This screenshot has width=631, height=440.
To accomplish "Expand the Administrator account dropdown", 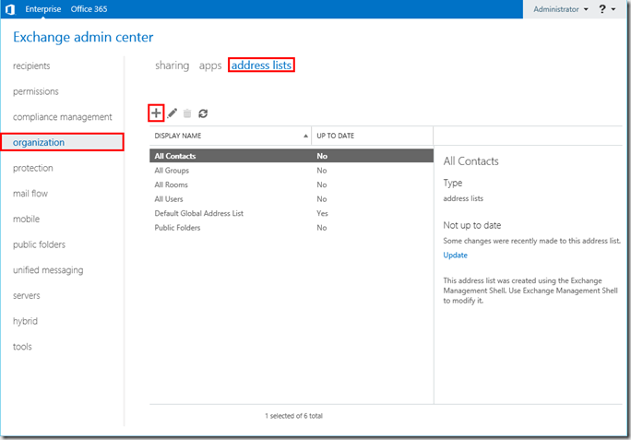I will coord(561,9).
